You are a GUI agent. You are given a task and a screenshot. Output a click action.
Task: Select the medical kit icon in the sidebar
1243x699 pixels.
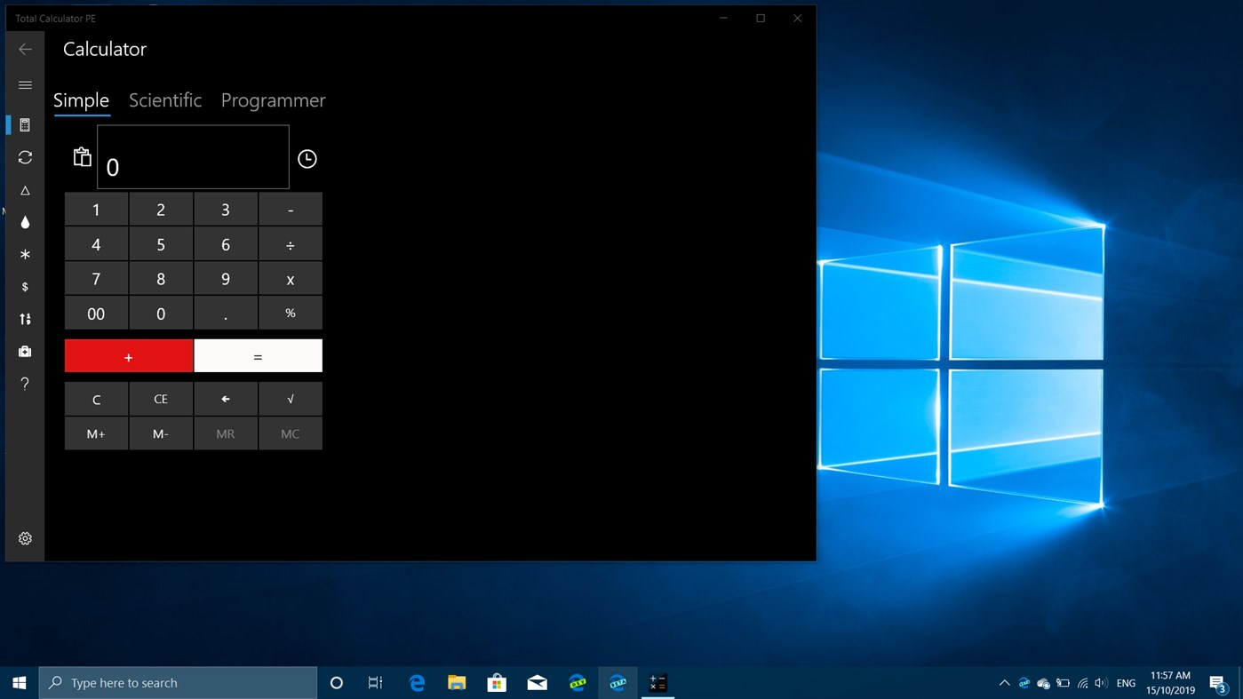[24, 351]
